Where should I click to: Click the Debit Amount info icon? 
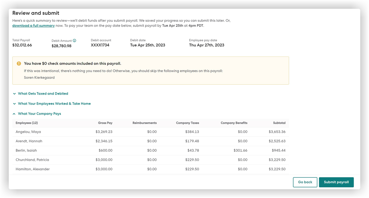pyautogui.click(x=74, y=41)
